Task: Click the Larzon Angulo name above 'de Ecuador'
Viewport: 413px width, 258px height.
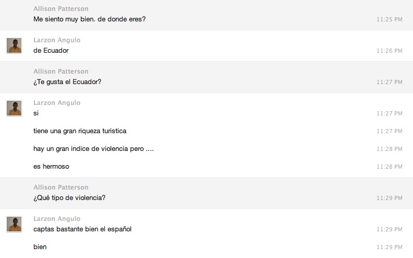Action: pos(57,40)
